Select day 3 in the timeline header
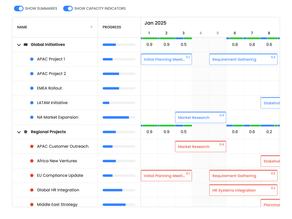The width and height of the screenshot is (292, 219). coord(183,33)
